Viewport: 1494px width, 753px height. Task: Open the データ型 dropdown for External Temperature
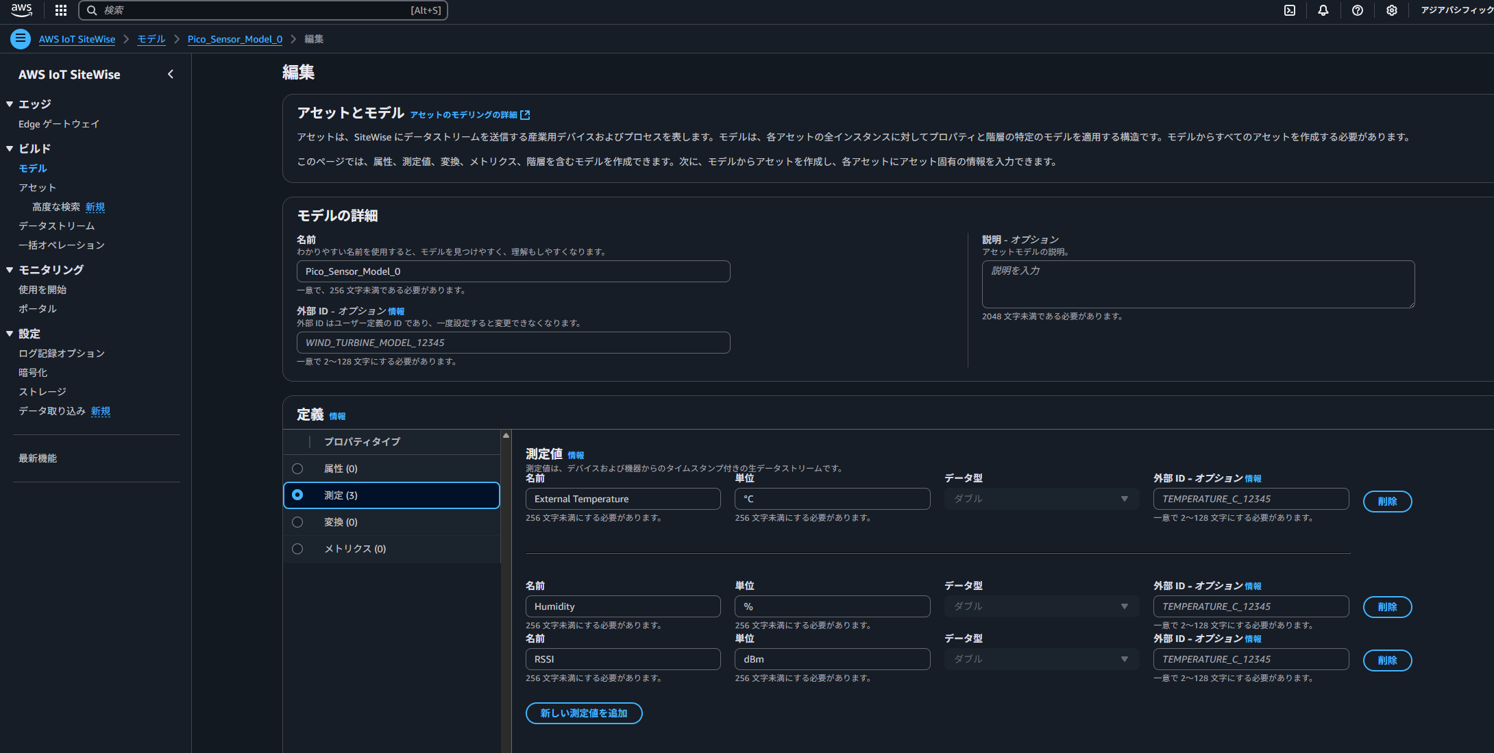click(x=1042, y=499)
